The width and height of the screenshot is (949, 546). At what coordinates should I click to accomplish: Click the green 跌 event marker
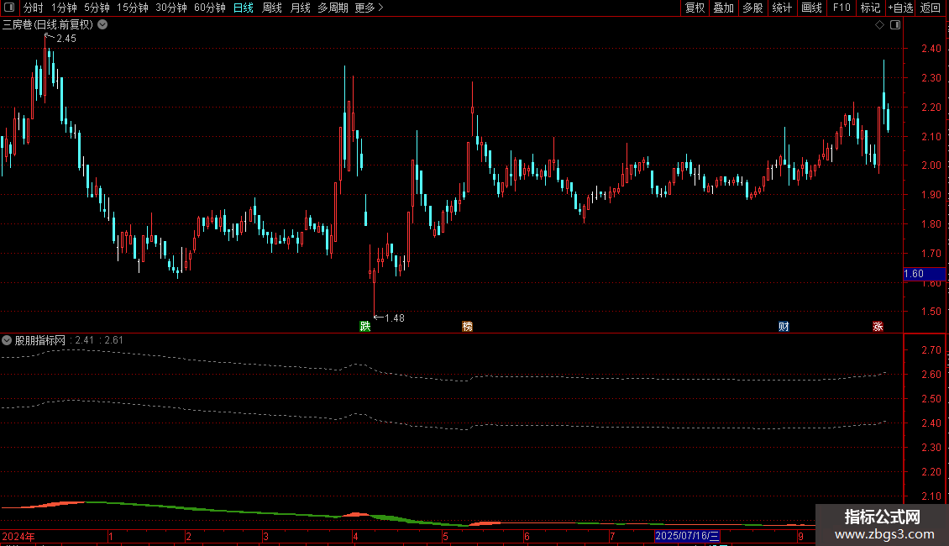365,326
